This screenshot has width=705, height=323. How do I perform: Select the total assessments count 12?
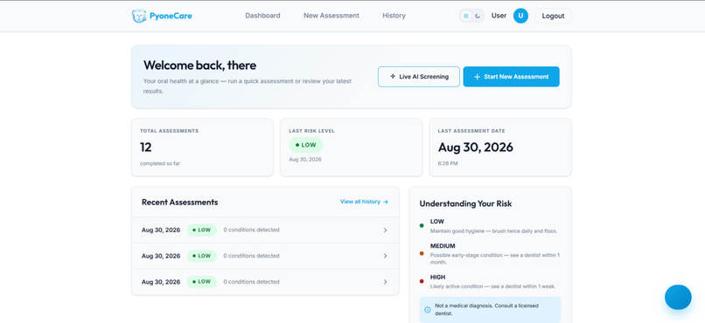[x=146, y=148]
